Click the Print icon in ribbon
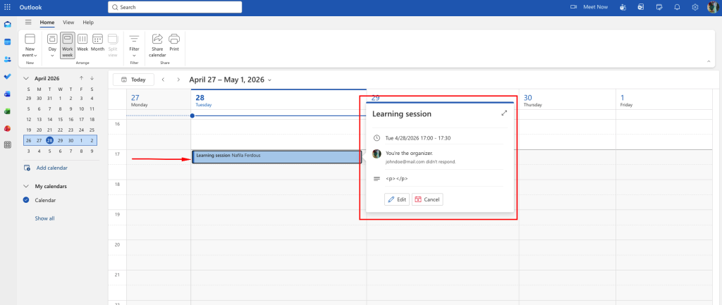Viewport: 722px width, 305px height. tap(173, 42)
